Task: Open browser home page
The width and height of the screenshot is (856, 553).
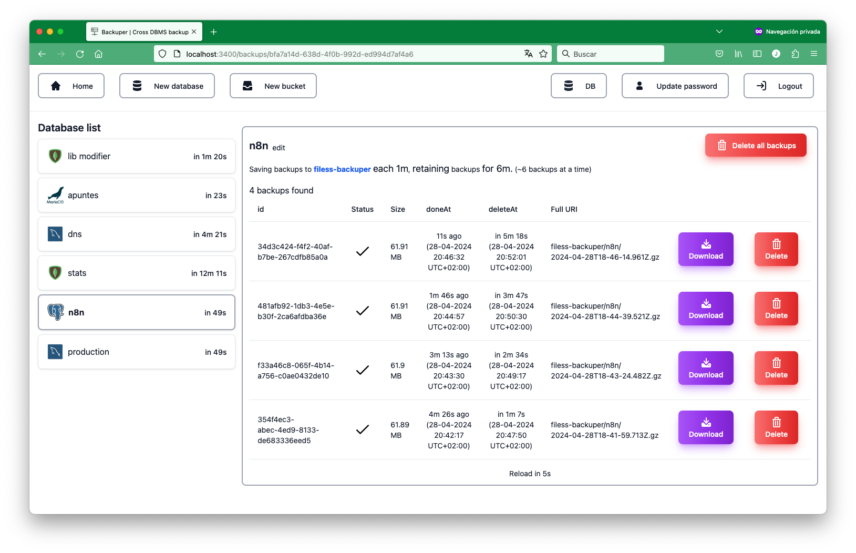Action: coord(98,54)
